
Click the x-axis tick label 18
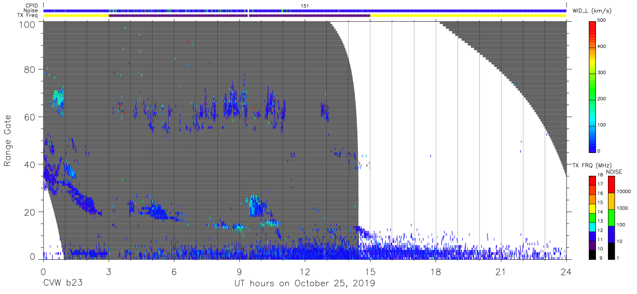435,272
